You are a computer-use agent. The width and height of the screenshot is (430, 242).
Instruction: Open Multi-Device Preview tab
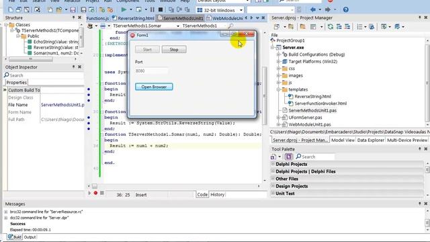[407, 140]
